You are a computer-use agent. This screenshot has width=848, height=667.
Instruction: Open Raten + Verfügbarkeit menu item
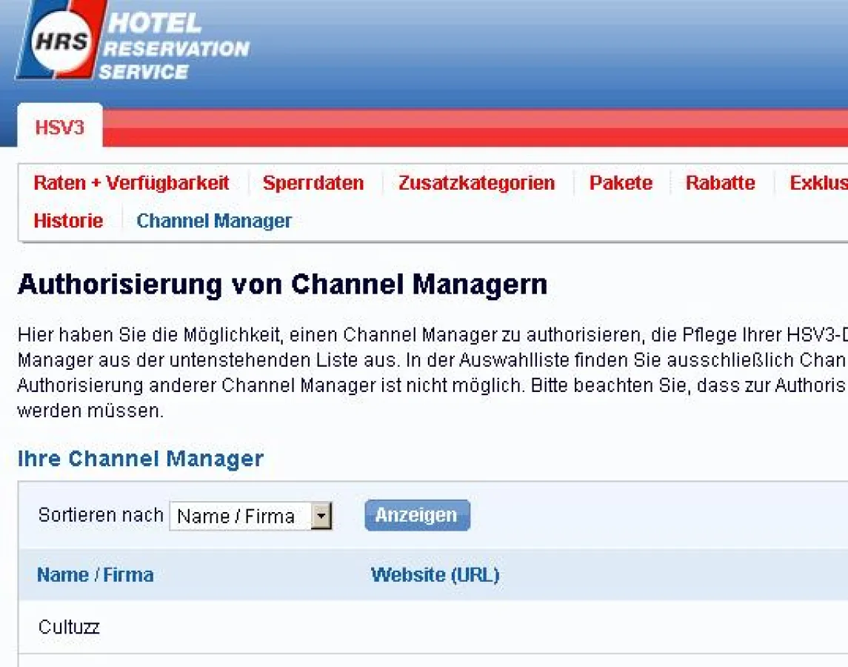(131, 183)
